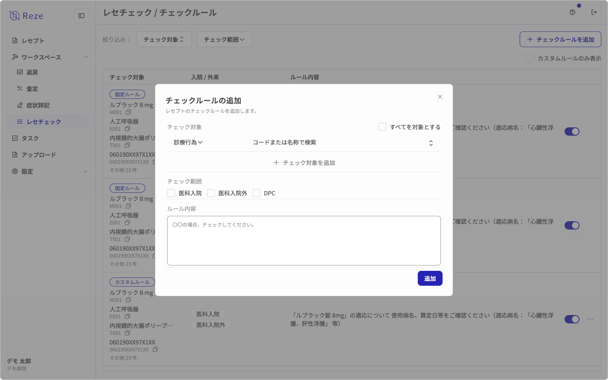Click the logout icon at top right

pyautogui.click(x=594, y=12)
